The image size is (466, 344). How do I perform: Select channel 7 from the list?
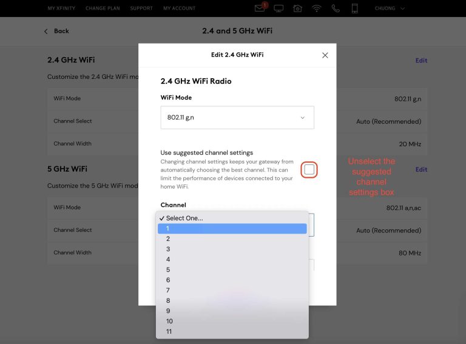point(232,290)
